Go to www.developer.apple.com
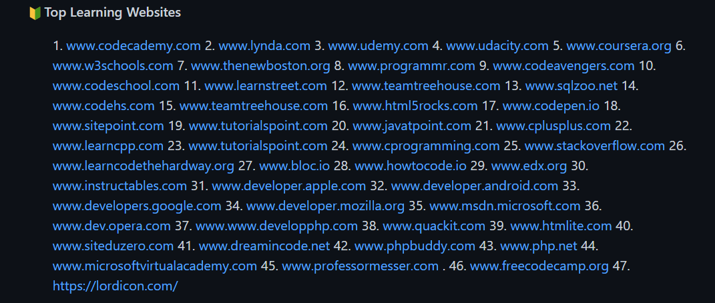The height and width of the screenshot is (303, 715). click(x=288, y=186)
